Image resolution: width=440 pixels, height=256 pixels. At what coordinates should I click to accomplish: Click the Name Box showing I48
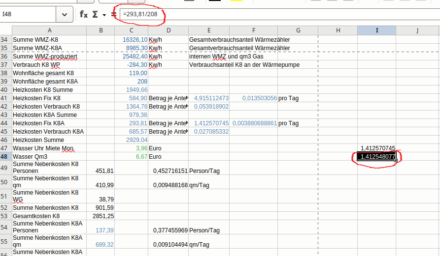click(28, 14)
